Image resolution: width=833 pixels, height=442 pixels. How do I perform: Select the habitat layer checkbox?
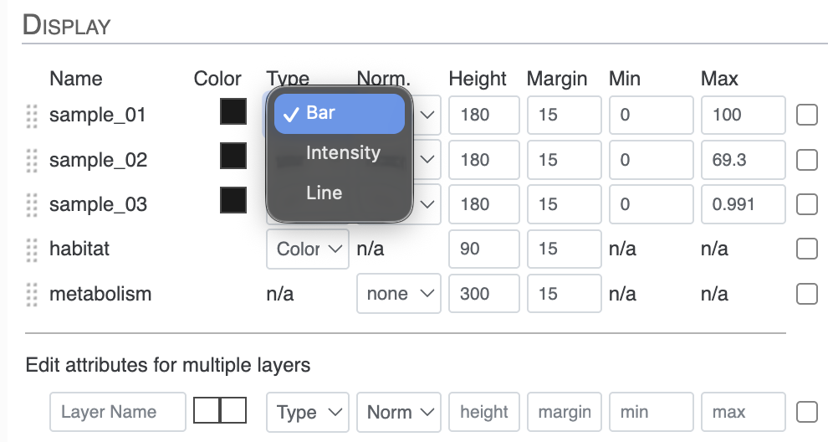[806, 249]
